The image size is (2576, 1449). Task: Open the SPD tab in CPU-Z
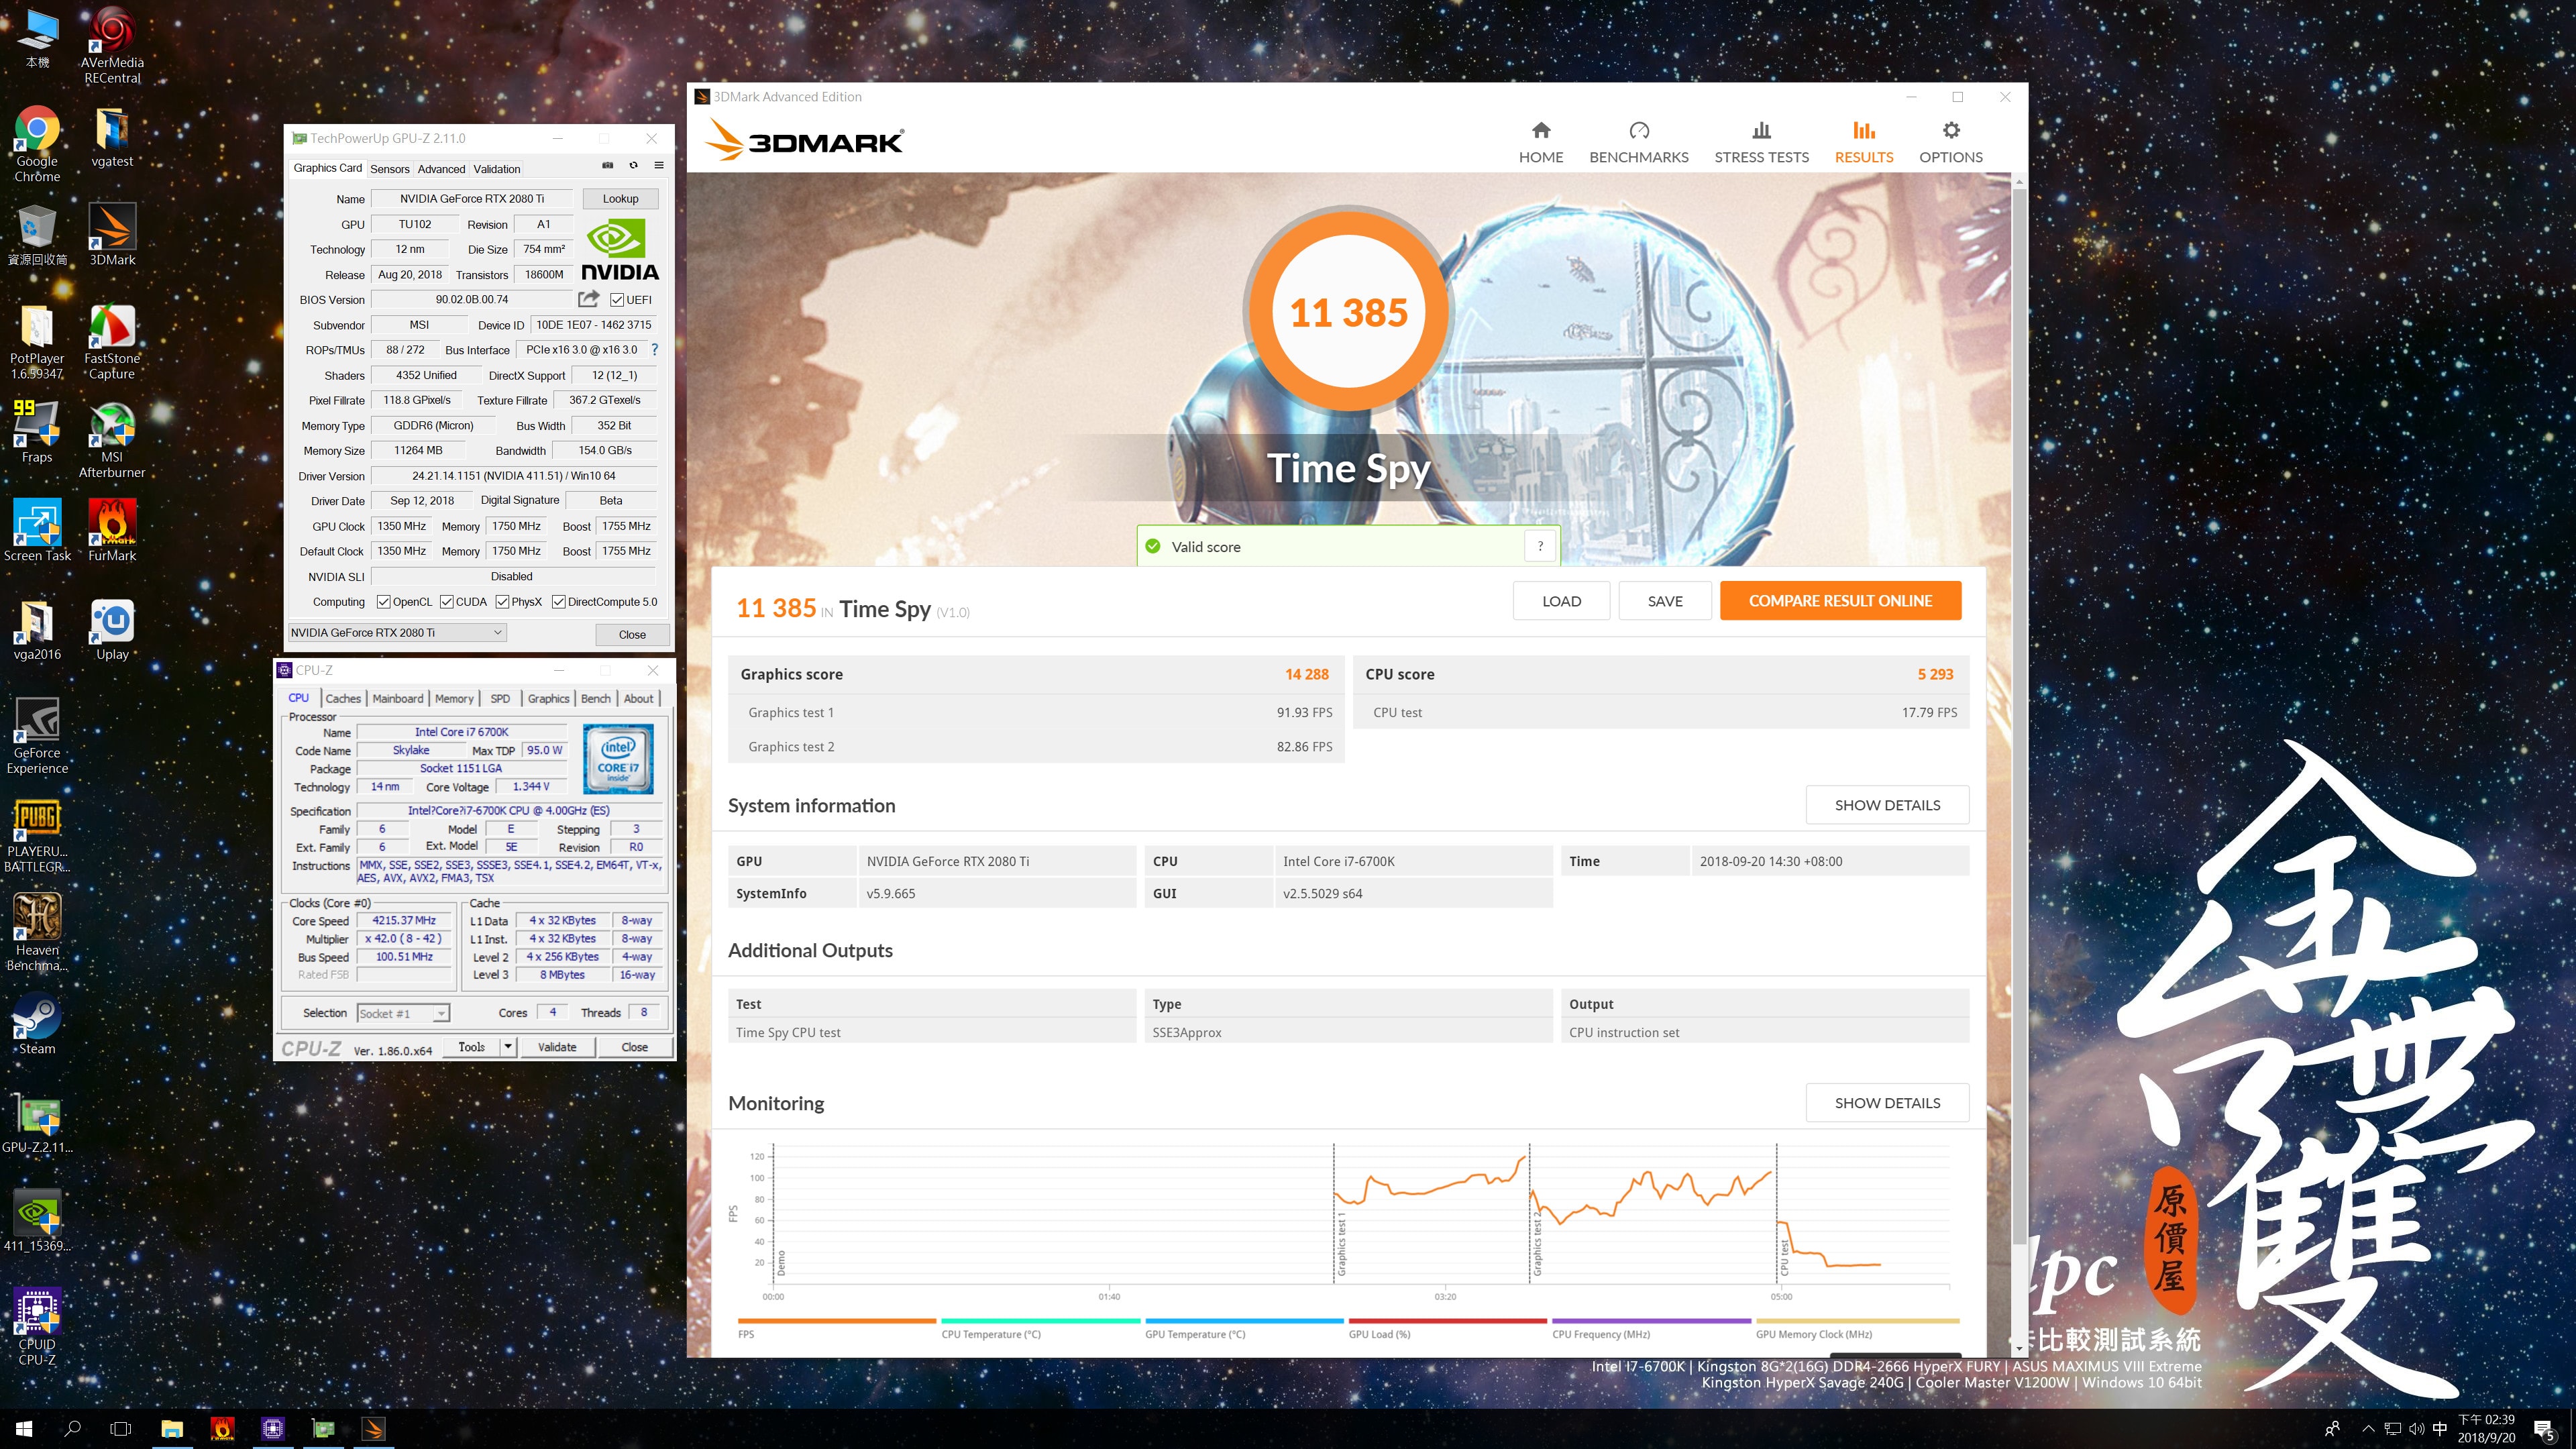pyautogui.click(x=500, y=699)
